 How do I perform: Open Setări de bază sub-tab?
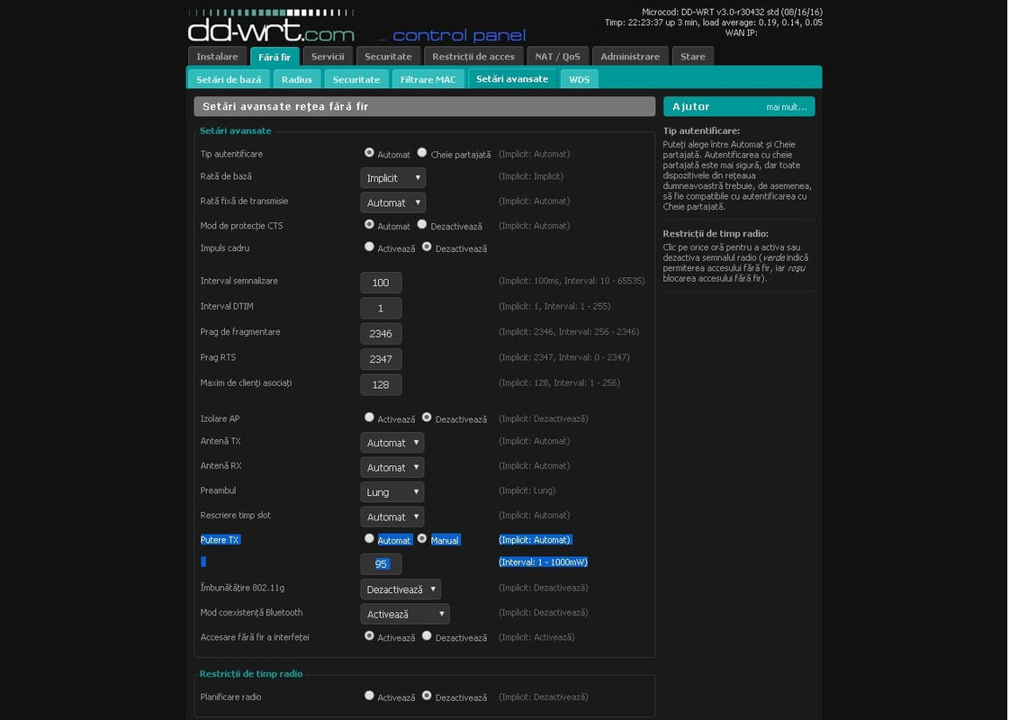[229, 79]
